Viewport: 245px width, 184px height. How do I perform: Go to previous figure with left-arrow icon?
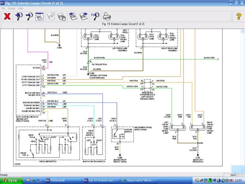pyautogui.click(x=73, y=17)
